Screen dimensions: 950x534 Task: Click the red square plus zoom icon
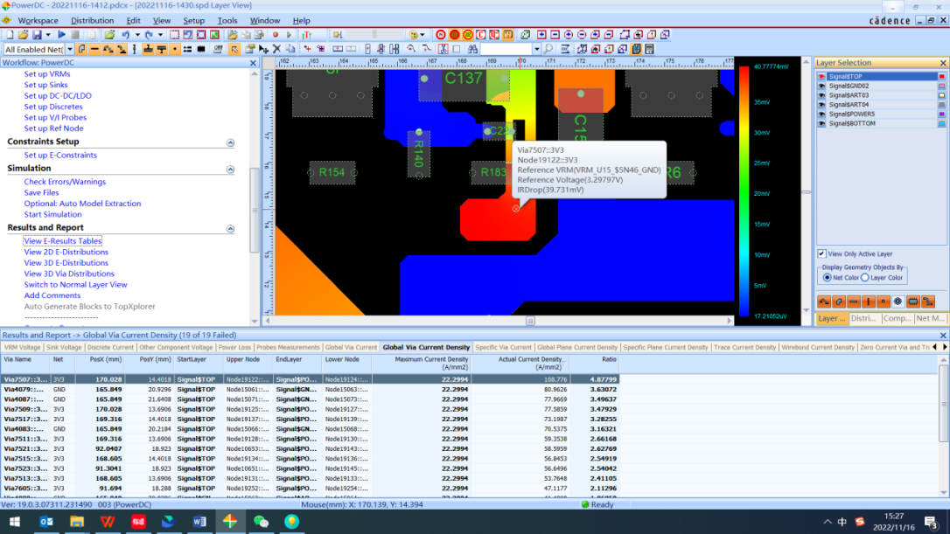pos(541,34)
